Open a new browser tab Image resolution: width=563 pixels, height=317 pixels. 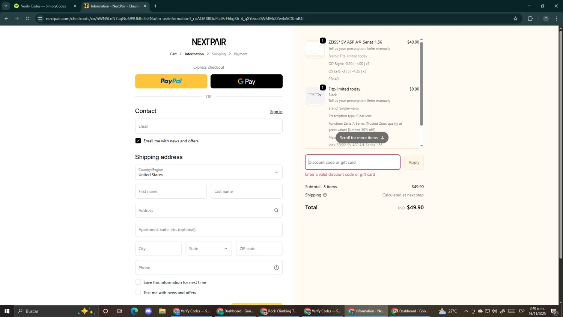155,6
